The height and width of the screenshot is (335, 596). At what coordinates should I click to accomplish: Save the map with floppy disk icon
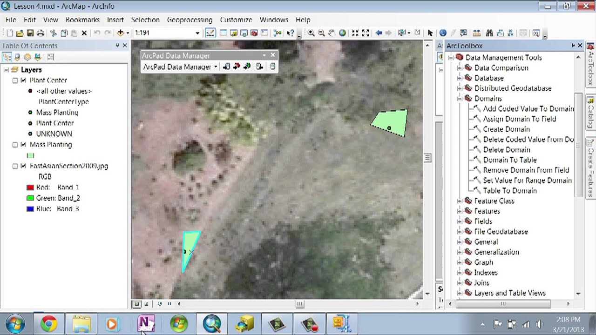pos(30,33)
